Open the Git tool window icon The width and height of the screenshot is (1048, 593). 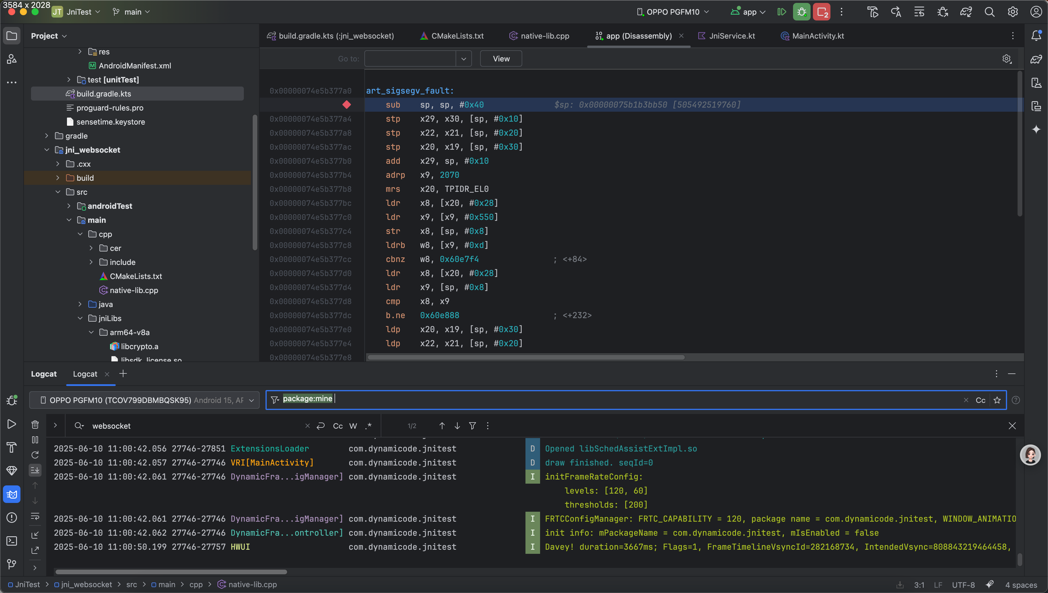point(12,564)
